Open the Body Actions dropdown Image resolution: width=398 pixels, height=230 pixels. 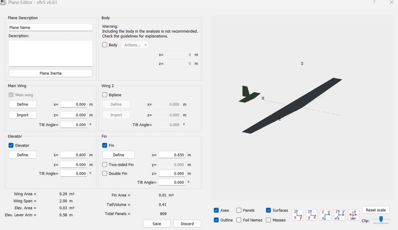click(x=135, y=45)
